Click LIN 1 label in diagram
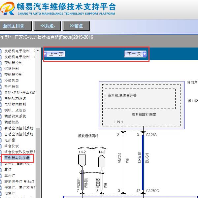 click(118, 122)
